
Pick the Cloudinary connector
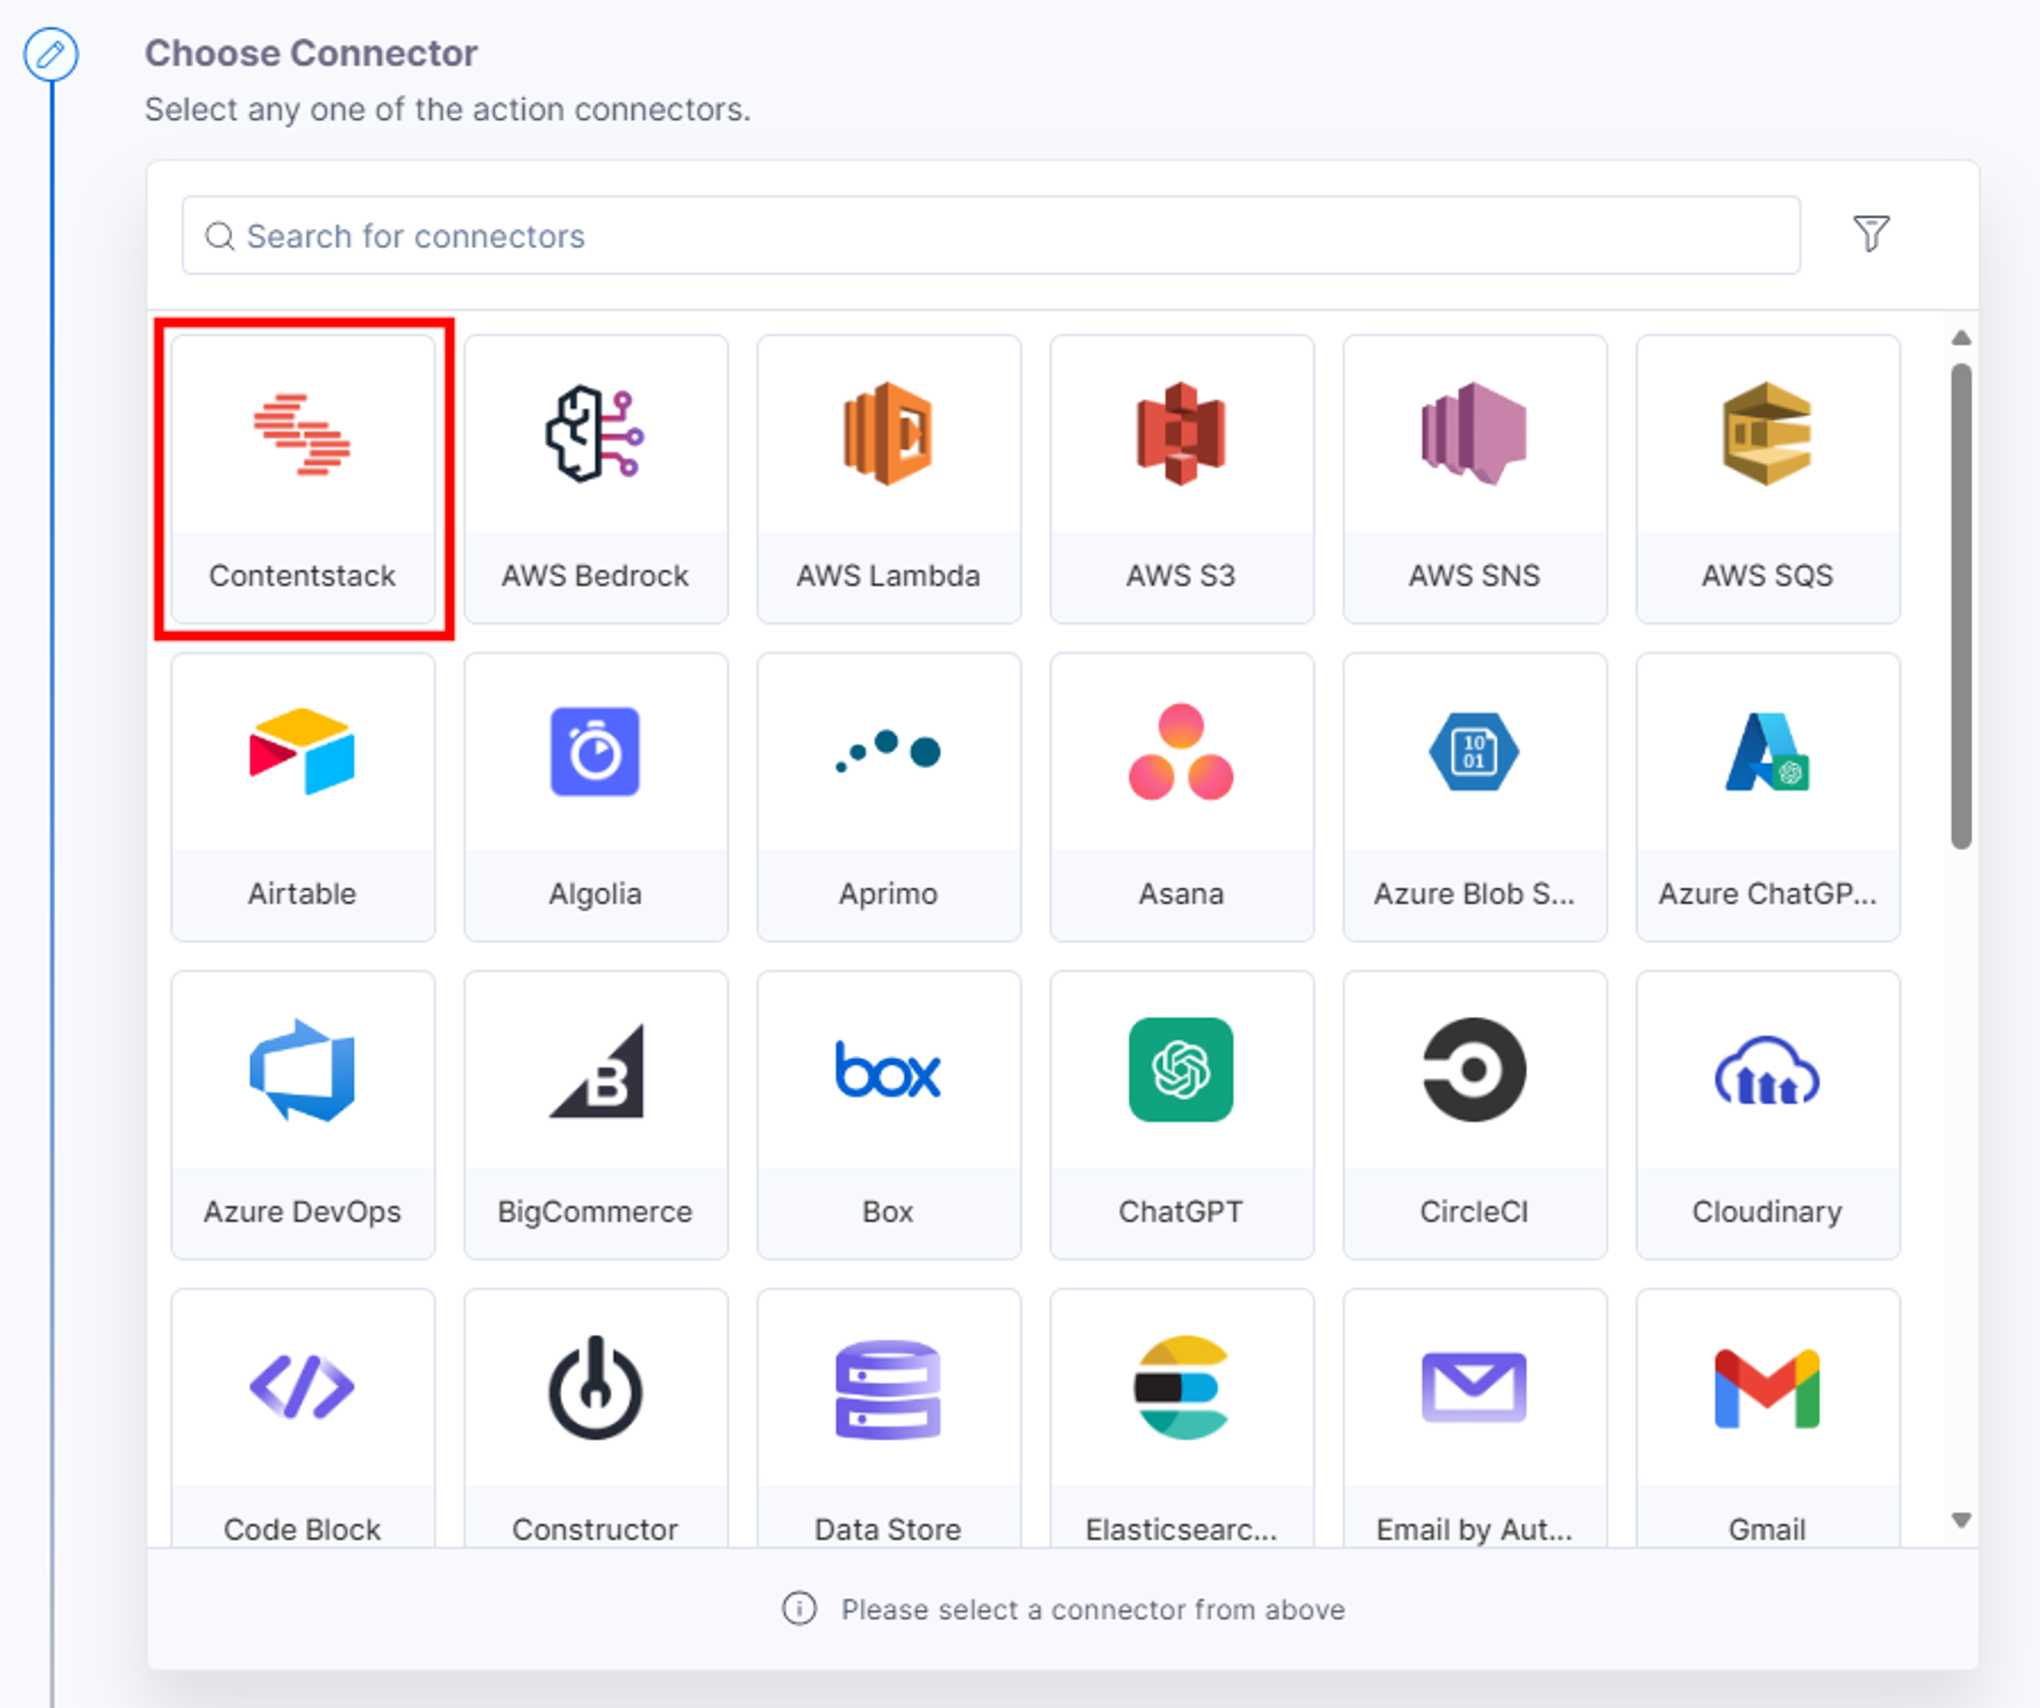pyautogui.click(x=1768, y=1115)
